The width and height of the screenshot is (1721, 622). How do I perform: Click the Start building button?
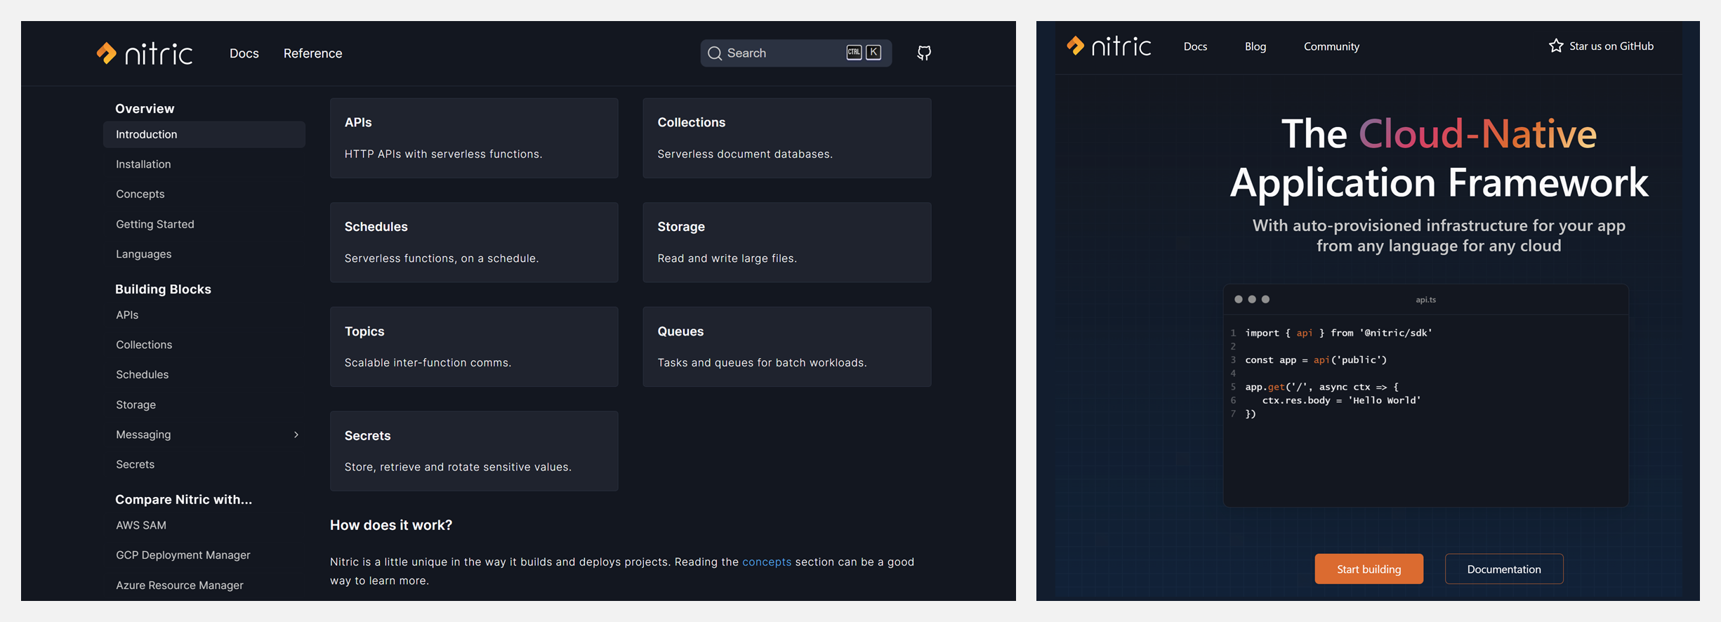[x=1369, y=569]
